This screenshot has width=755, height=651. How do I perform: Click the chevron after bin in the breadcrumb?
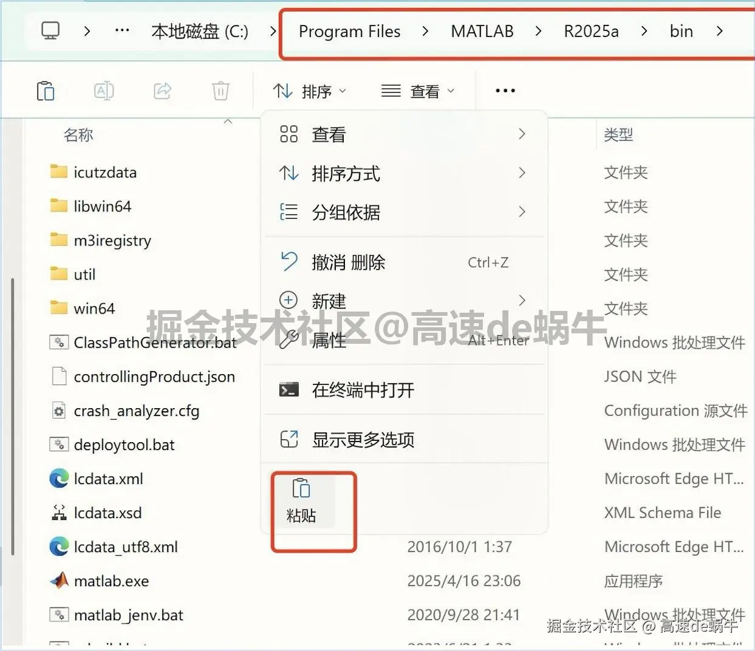720,31
